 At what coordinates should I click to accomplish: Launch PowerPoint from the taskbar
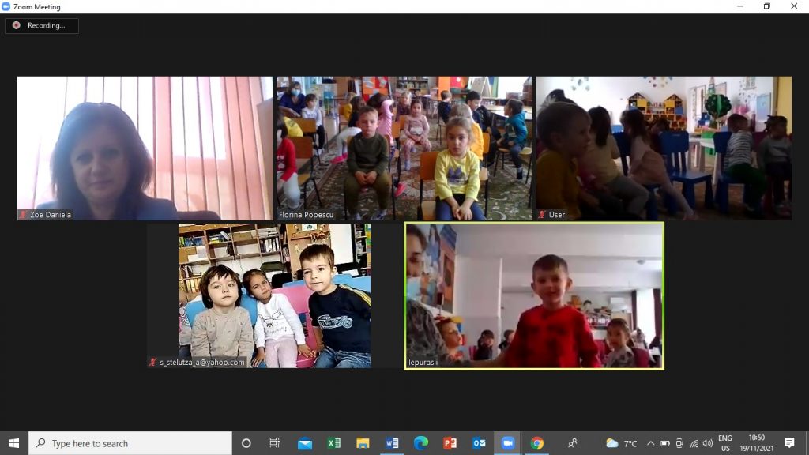(x=450, y=443)
